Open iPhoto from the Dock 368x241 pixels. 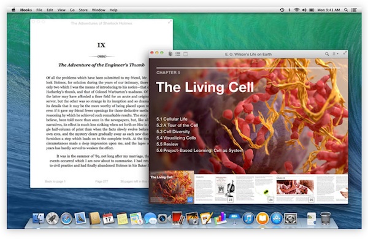tap(192, 218)
